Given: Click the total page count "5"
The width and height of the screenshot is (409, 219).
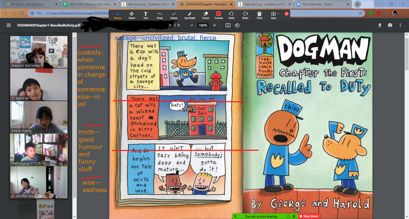Looking at the screenshot, I should [x=179, y=25].
